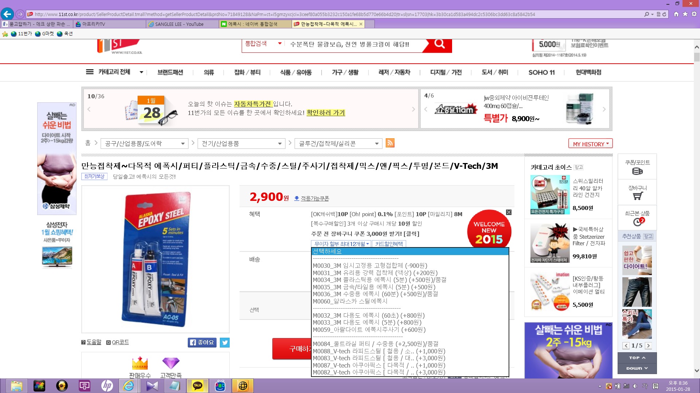Open the 쿠폰/포인트 sidebar icon

[x=637, y=167]
